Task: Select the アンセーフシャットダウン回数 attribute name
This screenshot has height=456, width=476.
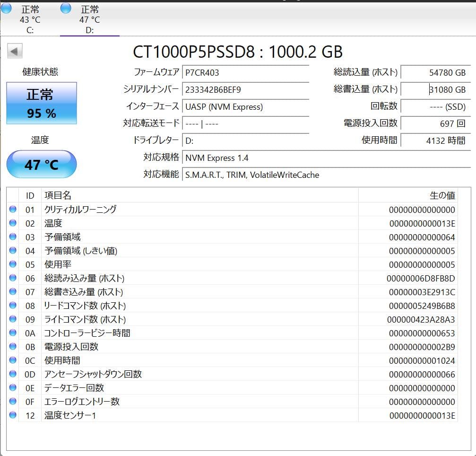Action: coord(93,374)
